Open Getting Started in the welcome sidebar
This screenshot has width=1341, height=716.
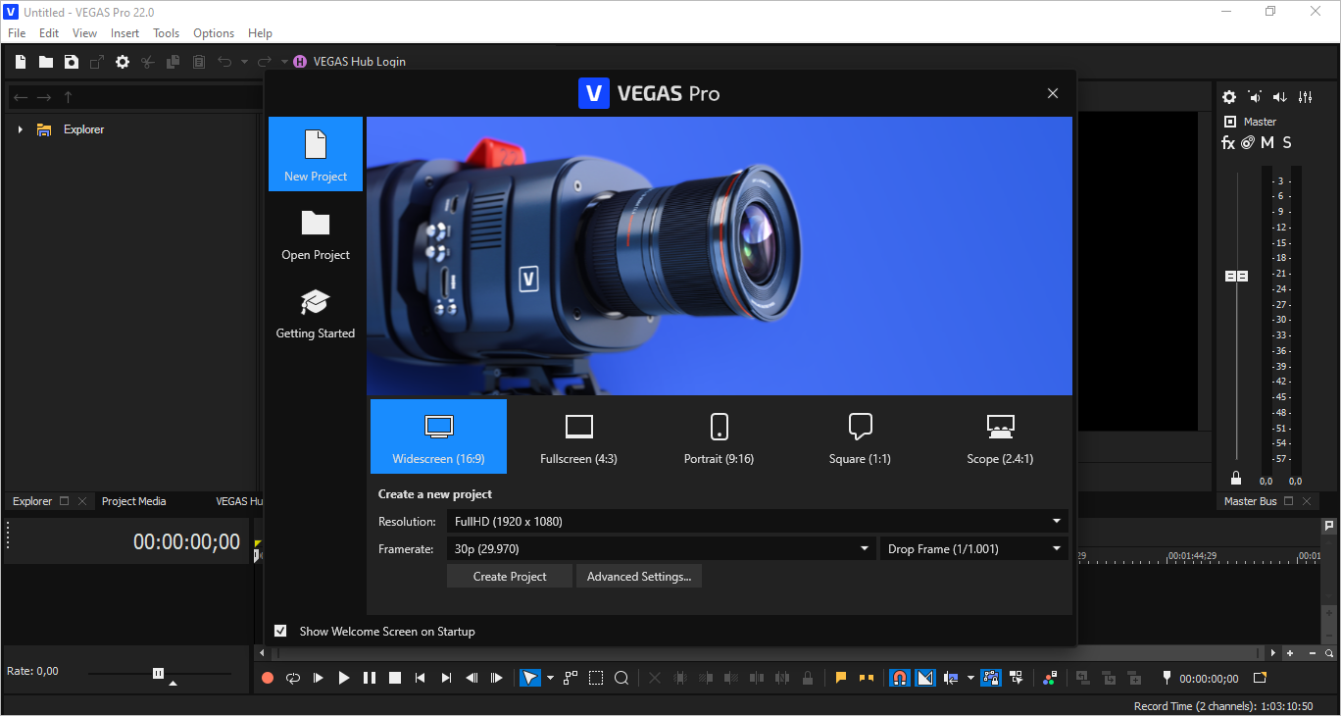click(316, 314)
